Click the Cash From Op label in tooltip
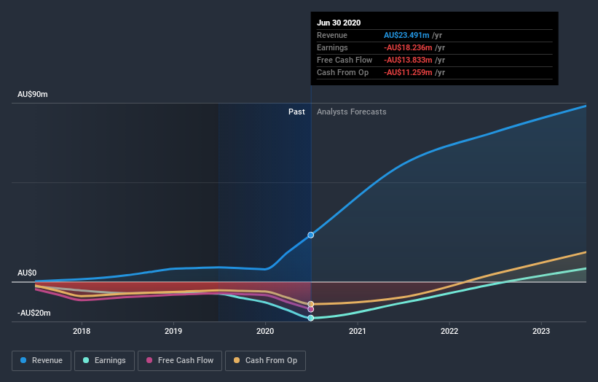The image size is (598, 382). (343, 72)
